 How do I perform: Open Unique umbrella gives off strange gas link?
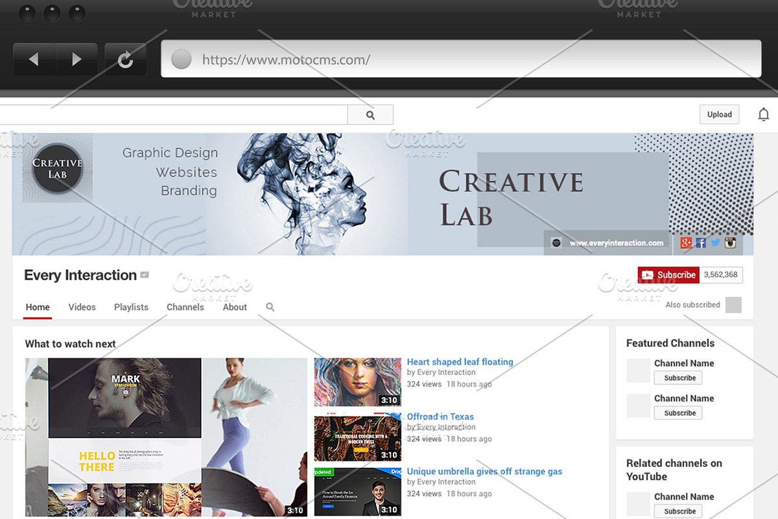coord(484,472)
